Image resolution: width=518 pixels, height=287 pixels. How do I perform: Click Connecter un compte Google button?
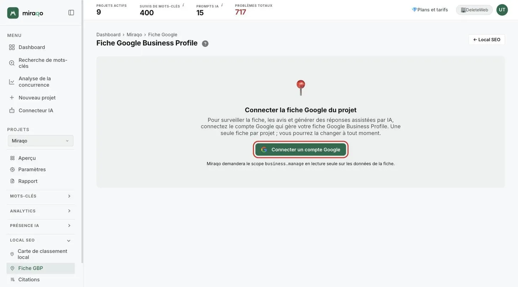point(301,150)
